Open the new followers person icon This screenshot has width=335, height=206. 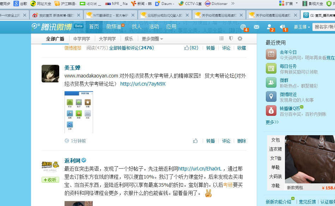(x=270, y=27)
